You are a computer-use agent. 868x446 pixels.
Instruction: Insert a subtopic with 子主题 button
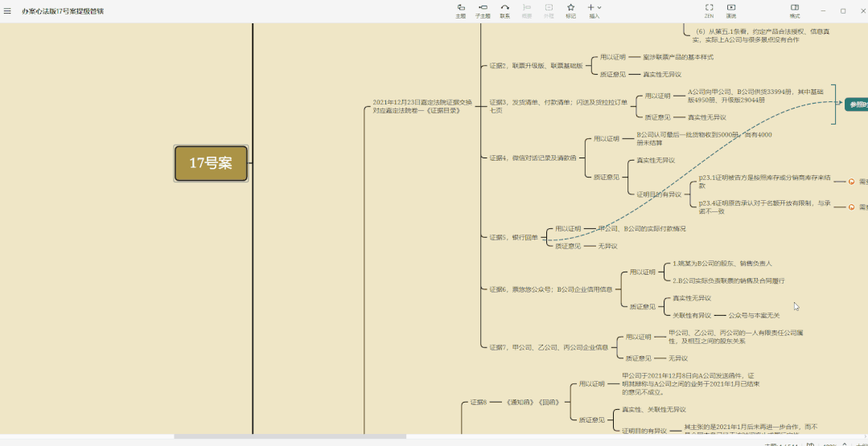pyautogui.click(x=483, y=10)
